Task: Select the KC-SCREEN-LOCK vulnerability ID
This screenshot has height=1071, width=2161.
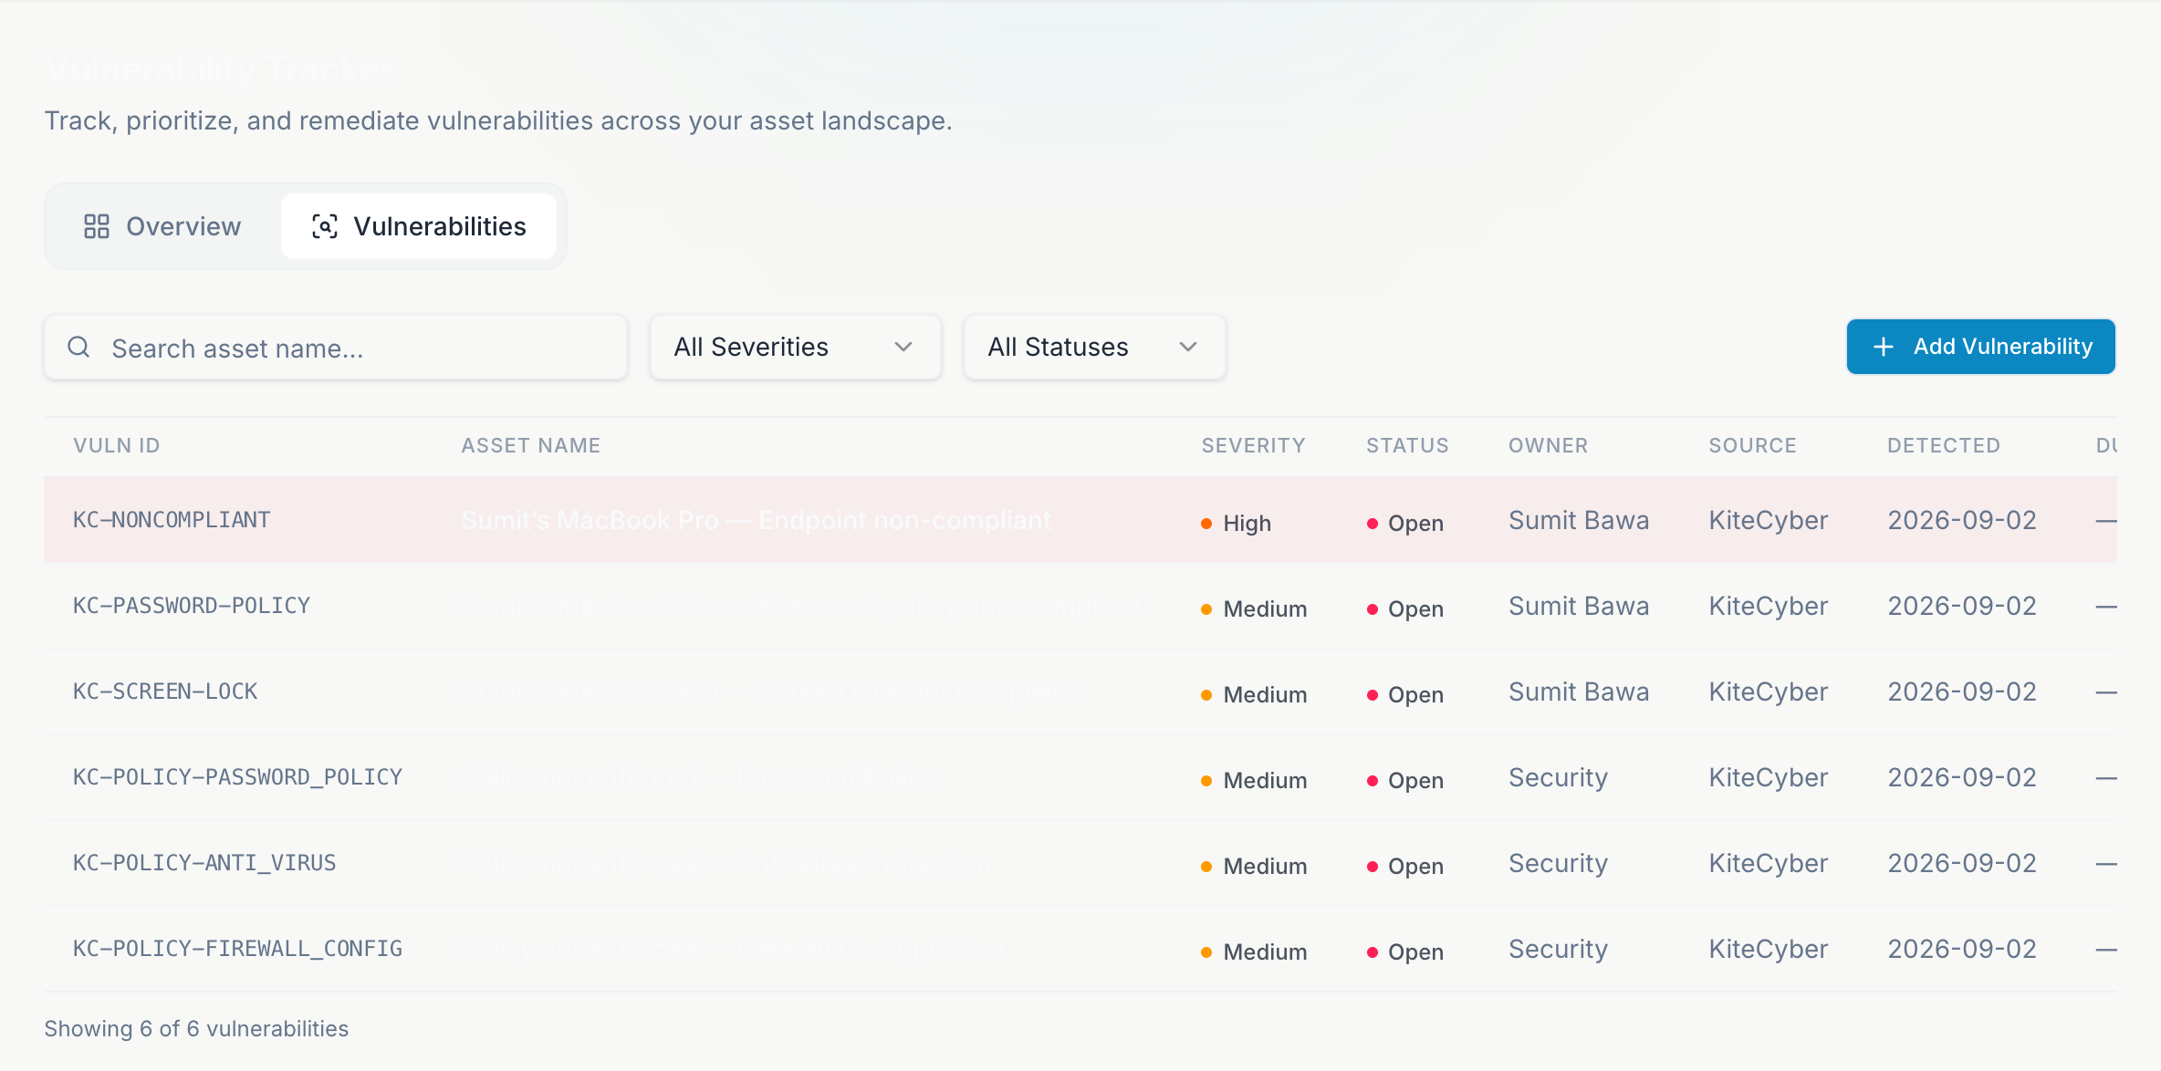Action: [x=165, y=691]
